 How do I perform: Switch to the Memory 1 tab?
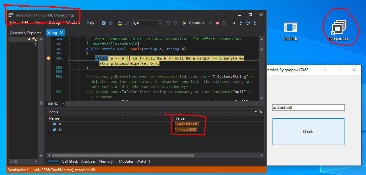coord(107,161)
